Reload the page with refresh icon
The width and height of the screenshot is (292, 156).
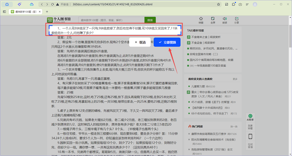53,4
